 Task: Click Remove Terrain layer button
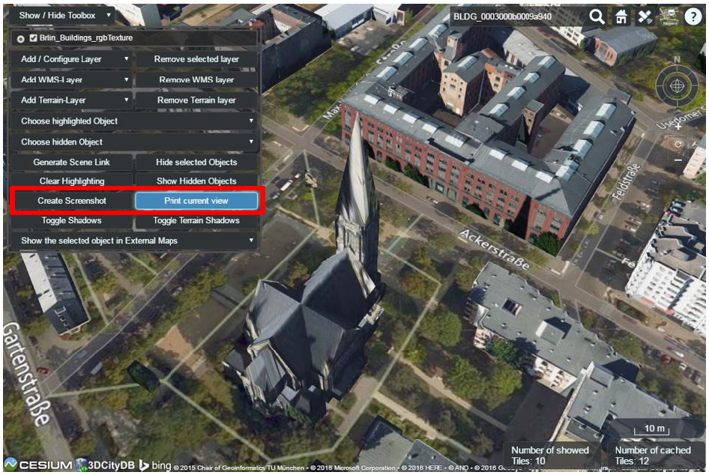tap(196, 100)
